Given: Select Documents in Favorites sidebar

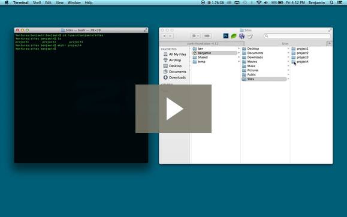Looking at the screenshot, I should click(174, 71).
